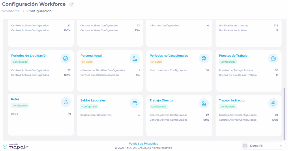The width and height of the screenshot is (288, 151).
Task: Click the En Curso badge under Personal Ideal
Action: [87, 62]
